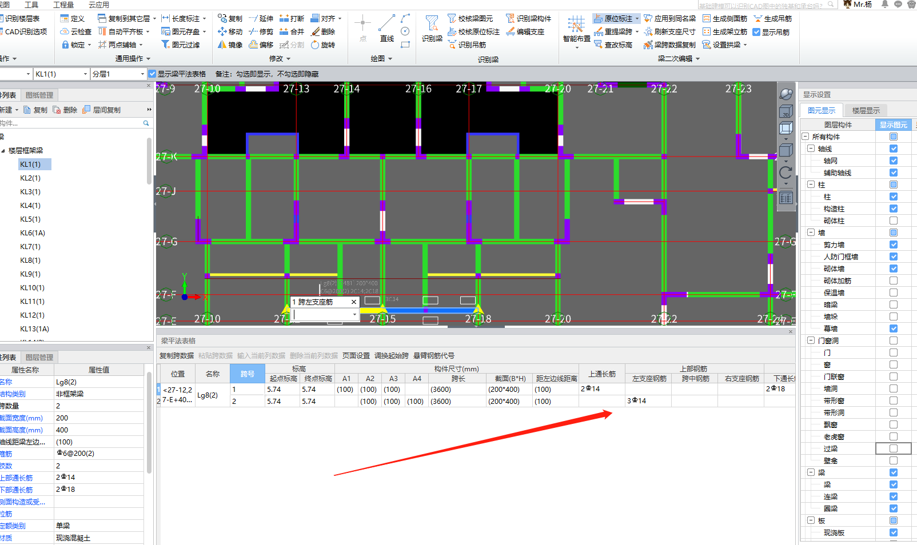Open the 分层1 layer dropdown
Image resolution: width=917 pixels, height=545 pixels.
(143, 74)
